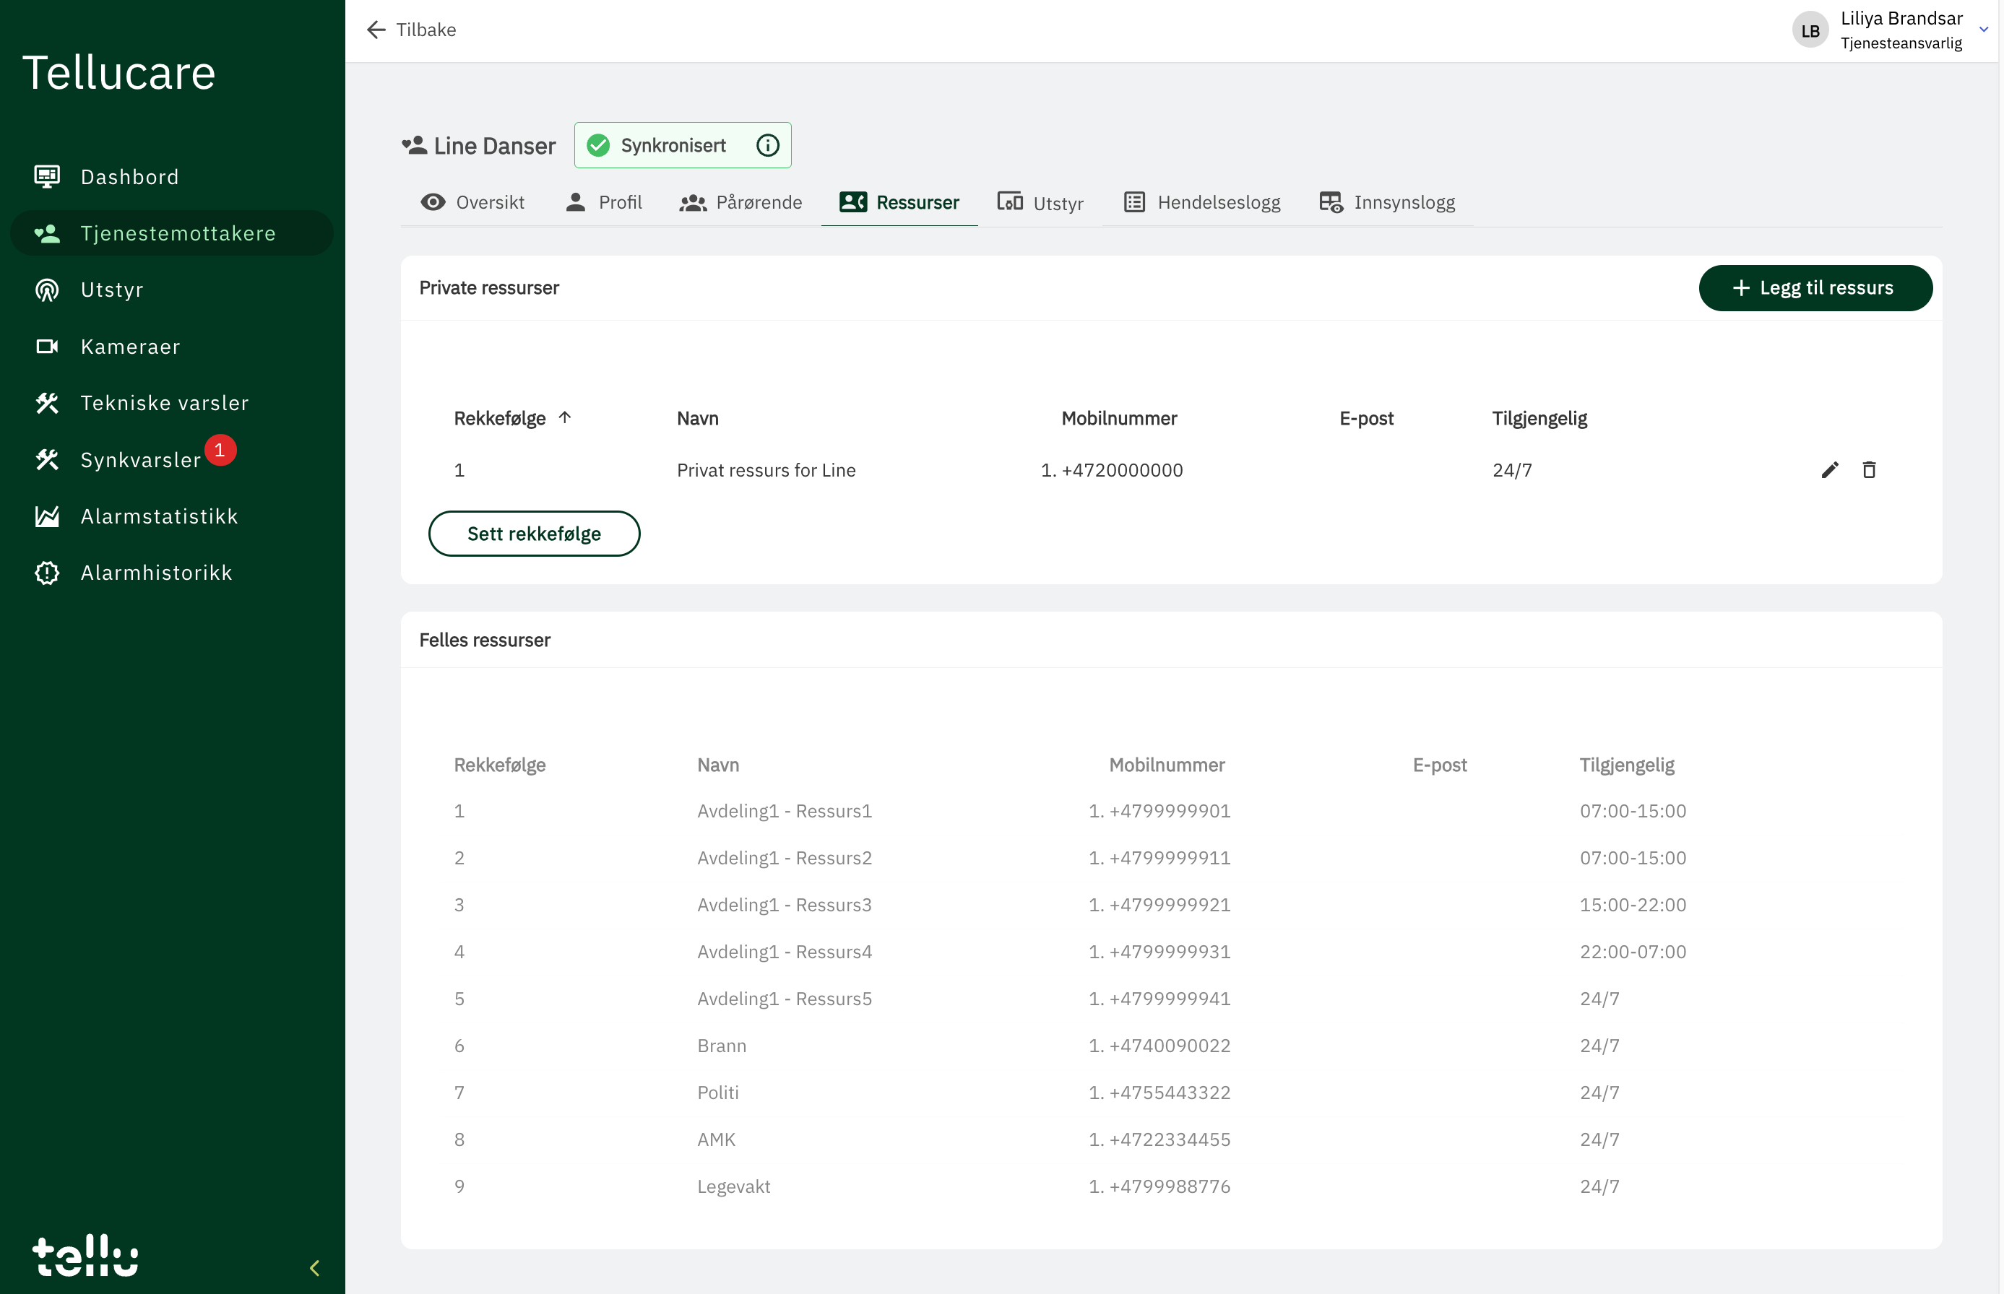
Task: Switch to the Oversikt tab
Action: point(472,202)
